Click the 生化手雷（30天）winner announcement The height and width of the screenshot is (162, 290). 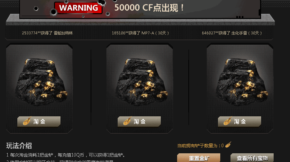click(x=232, y=33)
